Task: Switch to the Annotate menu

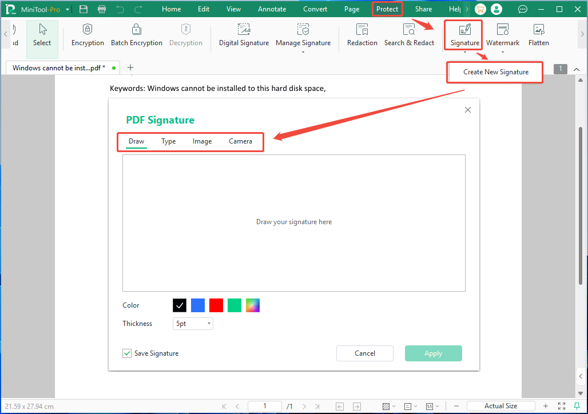Action: tap(272, 9)
